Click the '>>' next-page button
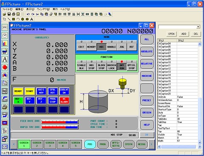 coord(147,135)
